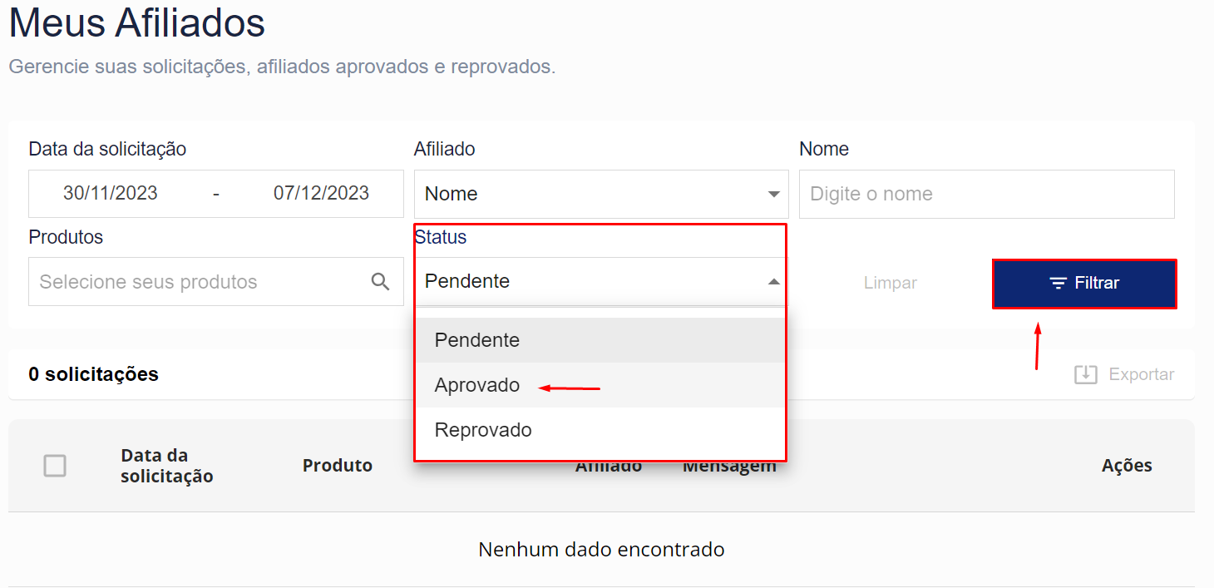Screen dimensions: 1214x588
Task: Expand the Afiliado Nome dropdown arrow
Action: point(773,194)
